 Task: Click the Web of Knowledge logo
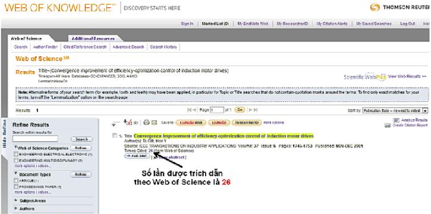click(x=61, y=8)
